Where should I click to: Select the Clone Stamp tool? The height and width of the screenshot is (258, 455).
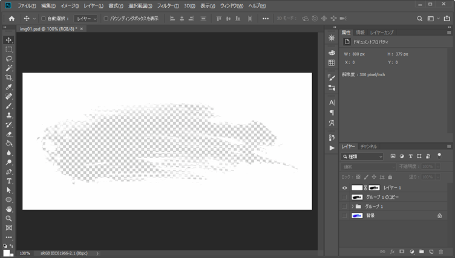point(8,115)
